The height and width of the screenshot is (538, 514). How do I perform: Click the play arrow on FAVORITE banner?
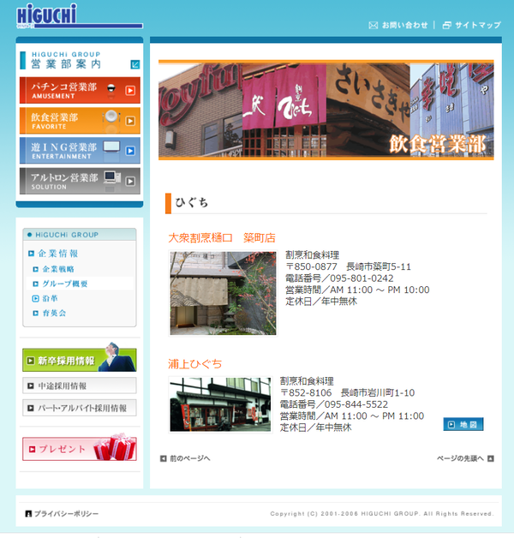pos(130,121)
